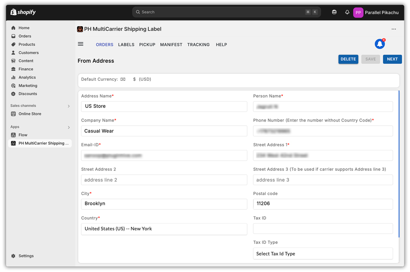Screen dimensions: 410x272
Task: Switch to the LABELS tab
Action: tap(126, 45)
